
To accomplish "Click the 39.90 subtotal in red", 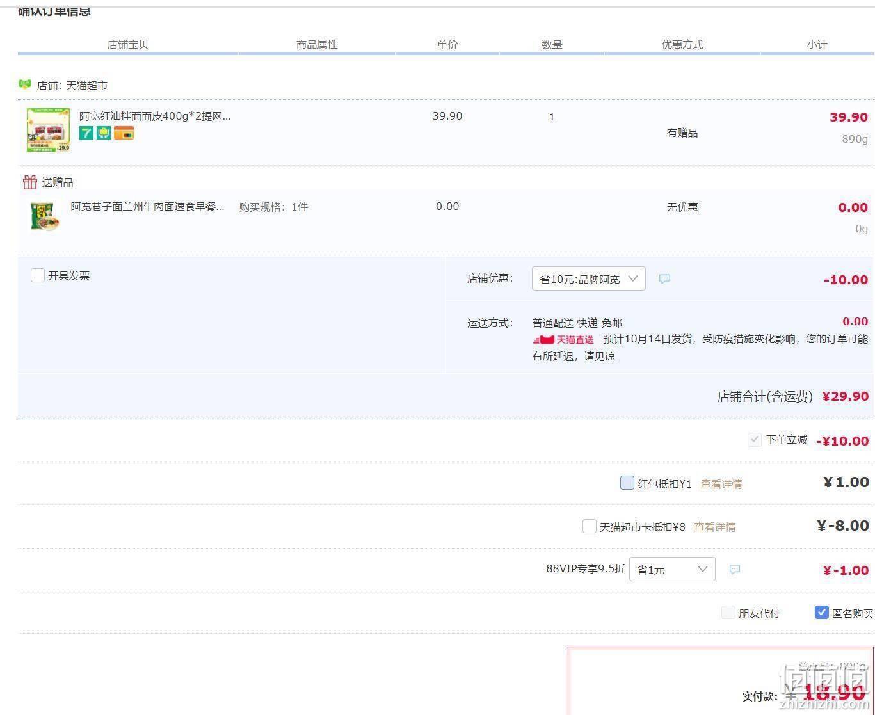I will [x=849, y=117].
